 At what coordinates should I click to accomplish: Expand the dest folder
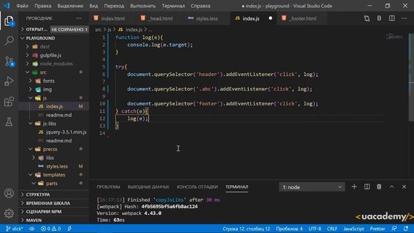(x=45, y=47)
